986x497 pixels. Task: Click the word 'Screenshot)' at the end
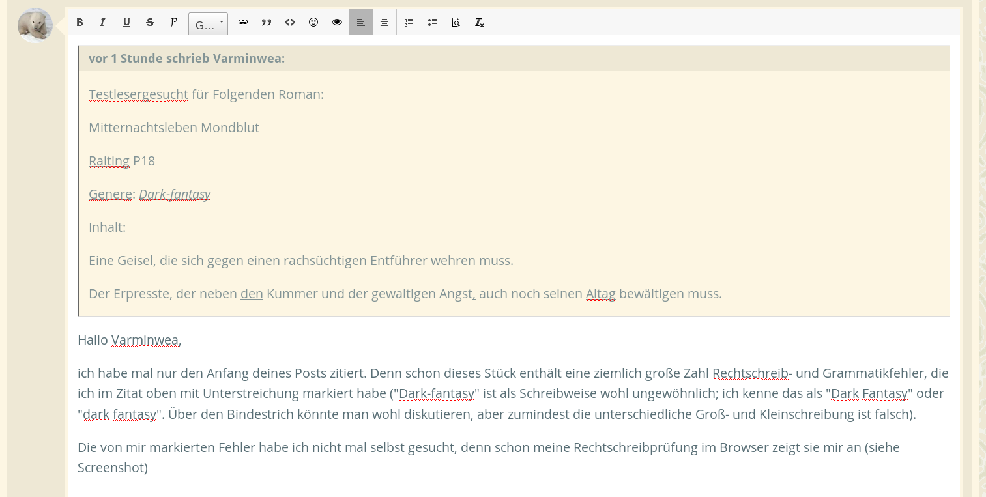113,468
